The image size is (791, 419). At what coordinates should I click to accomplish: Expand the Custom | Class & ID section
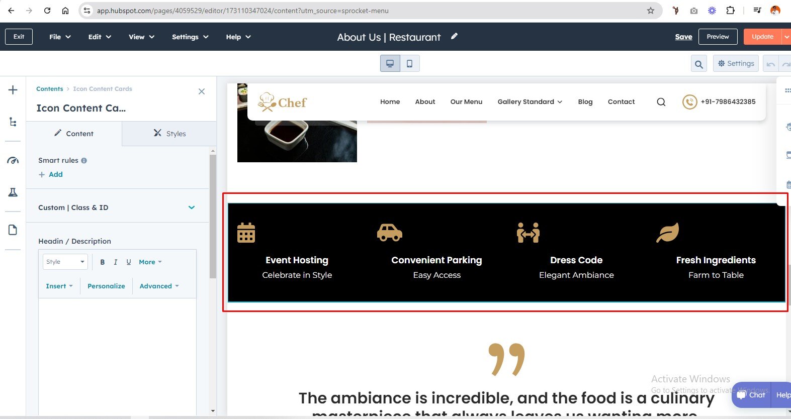[191, 207]
